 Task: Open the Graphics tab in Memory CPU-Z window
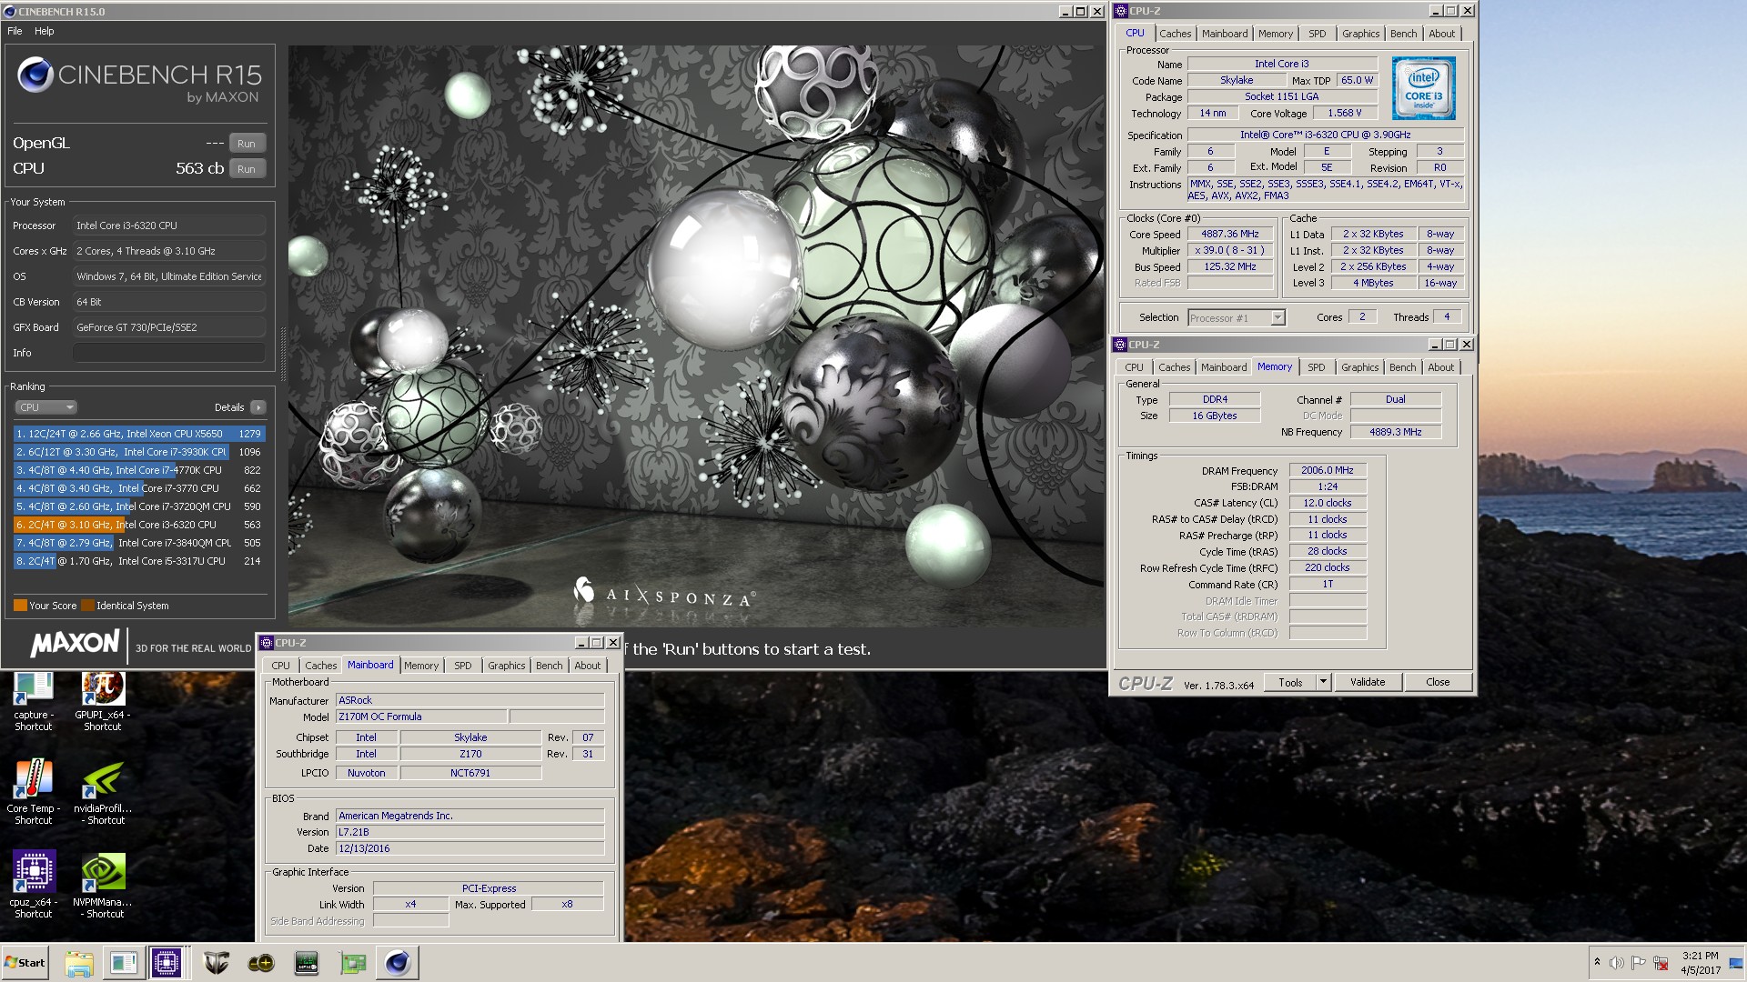click(x=1359, y=367)
